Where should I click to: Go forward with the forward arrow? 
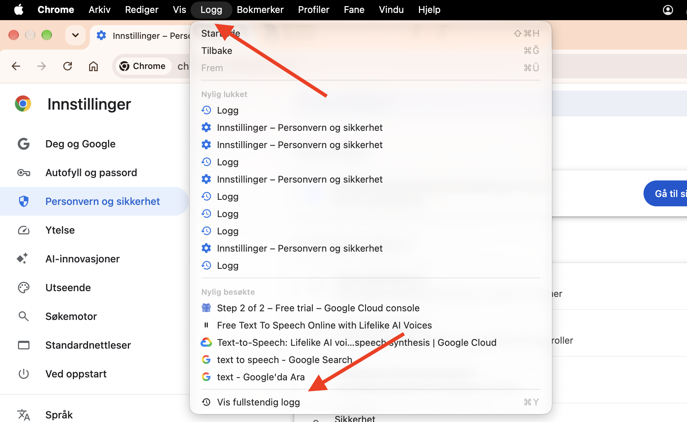pyautogui.click(x=42, y=66)
